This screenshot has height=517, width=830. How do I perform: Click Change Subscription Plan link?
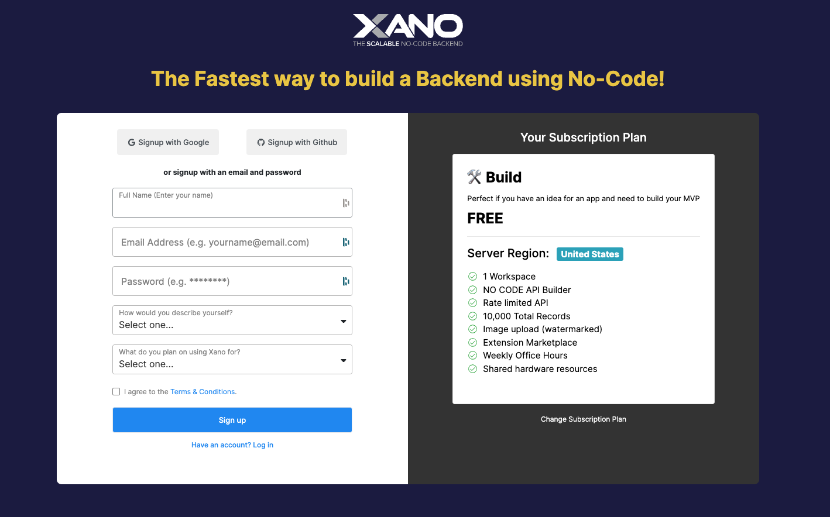(584, 419)
